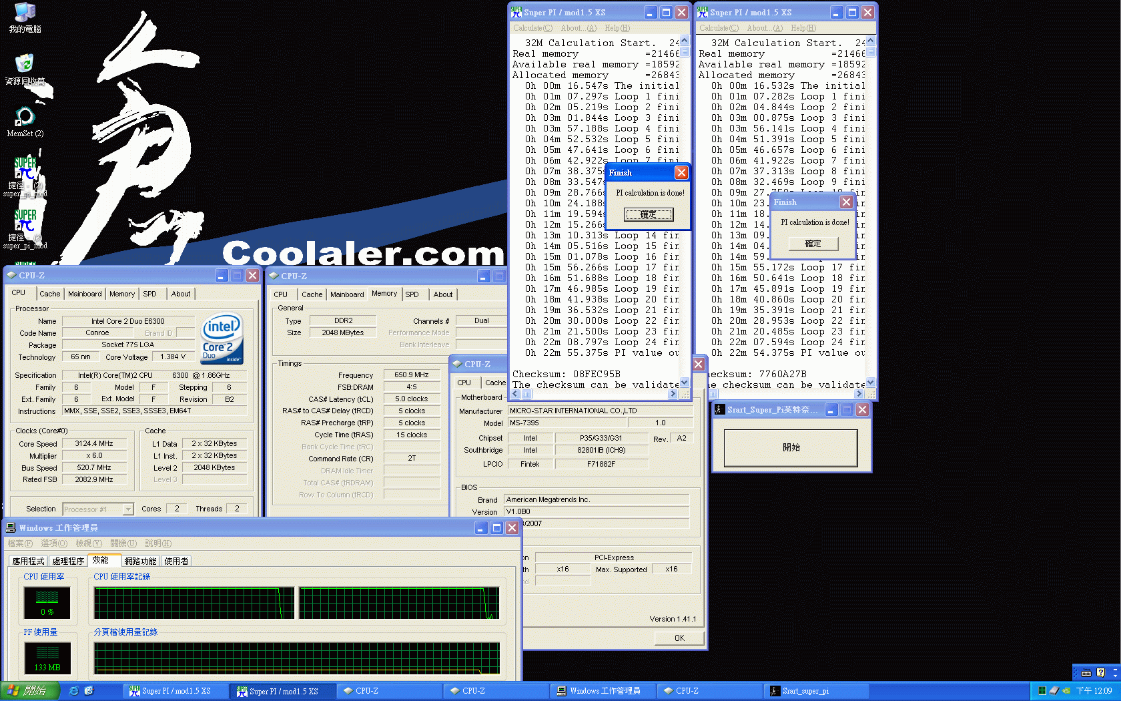Activate second CPU-Z taskbar button
Screen dimensions: 1121x701
point(496,691)
